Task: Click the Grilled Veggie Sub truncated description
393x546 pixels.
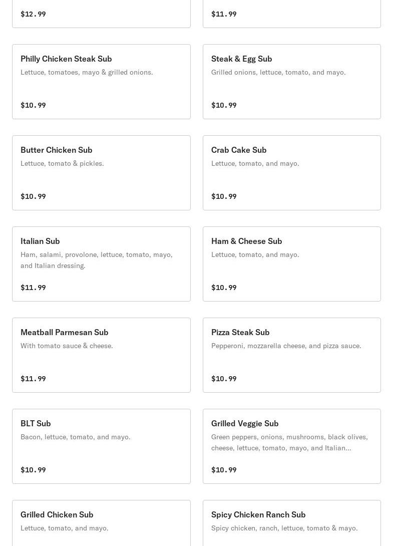Action: click(x=289, y=442)
